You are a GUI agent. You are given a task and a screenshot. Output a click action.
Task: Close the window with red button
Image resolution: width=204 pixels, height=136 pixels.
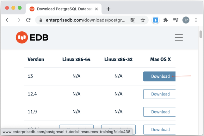click(x=7, y=8)
